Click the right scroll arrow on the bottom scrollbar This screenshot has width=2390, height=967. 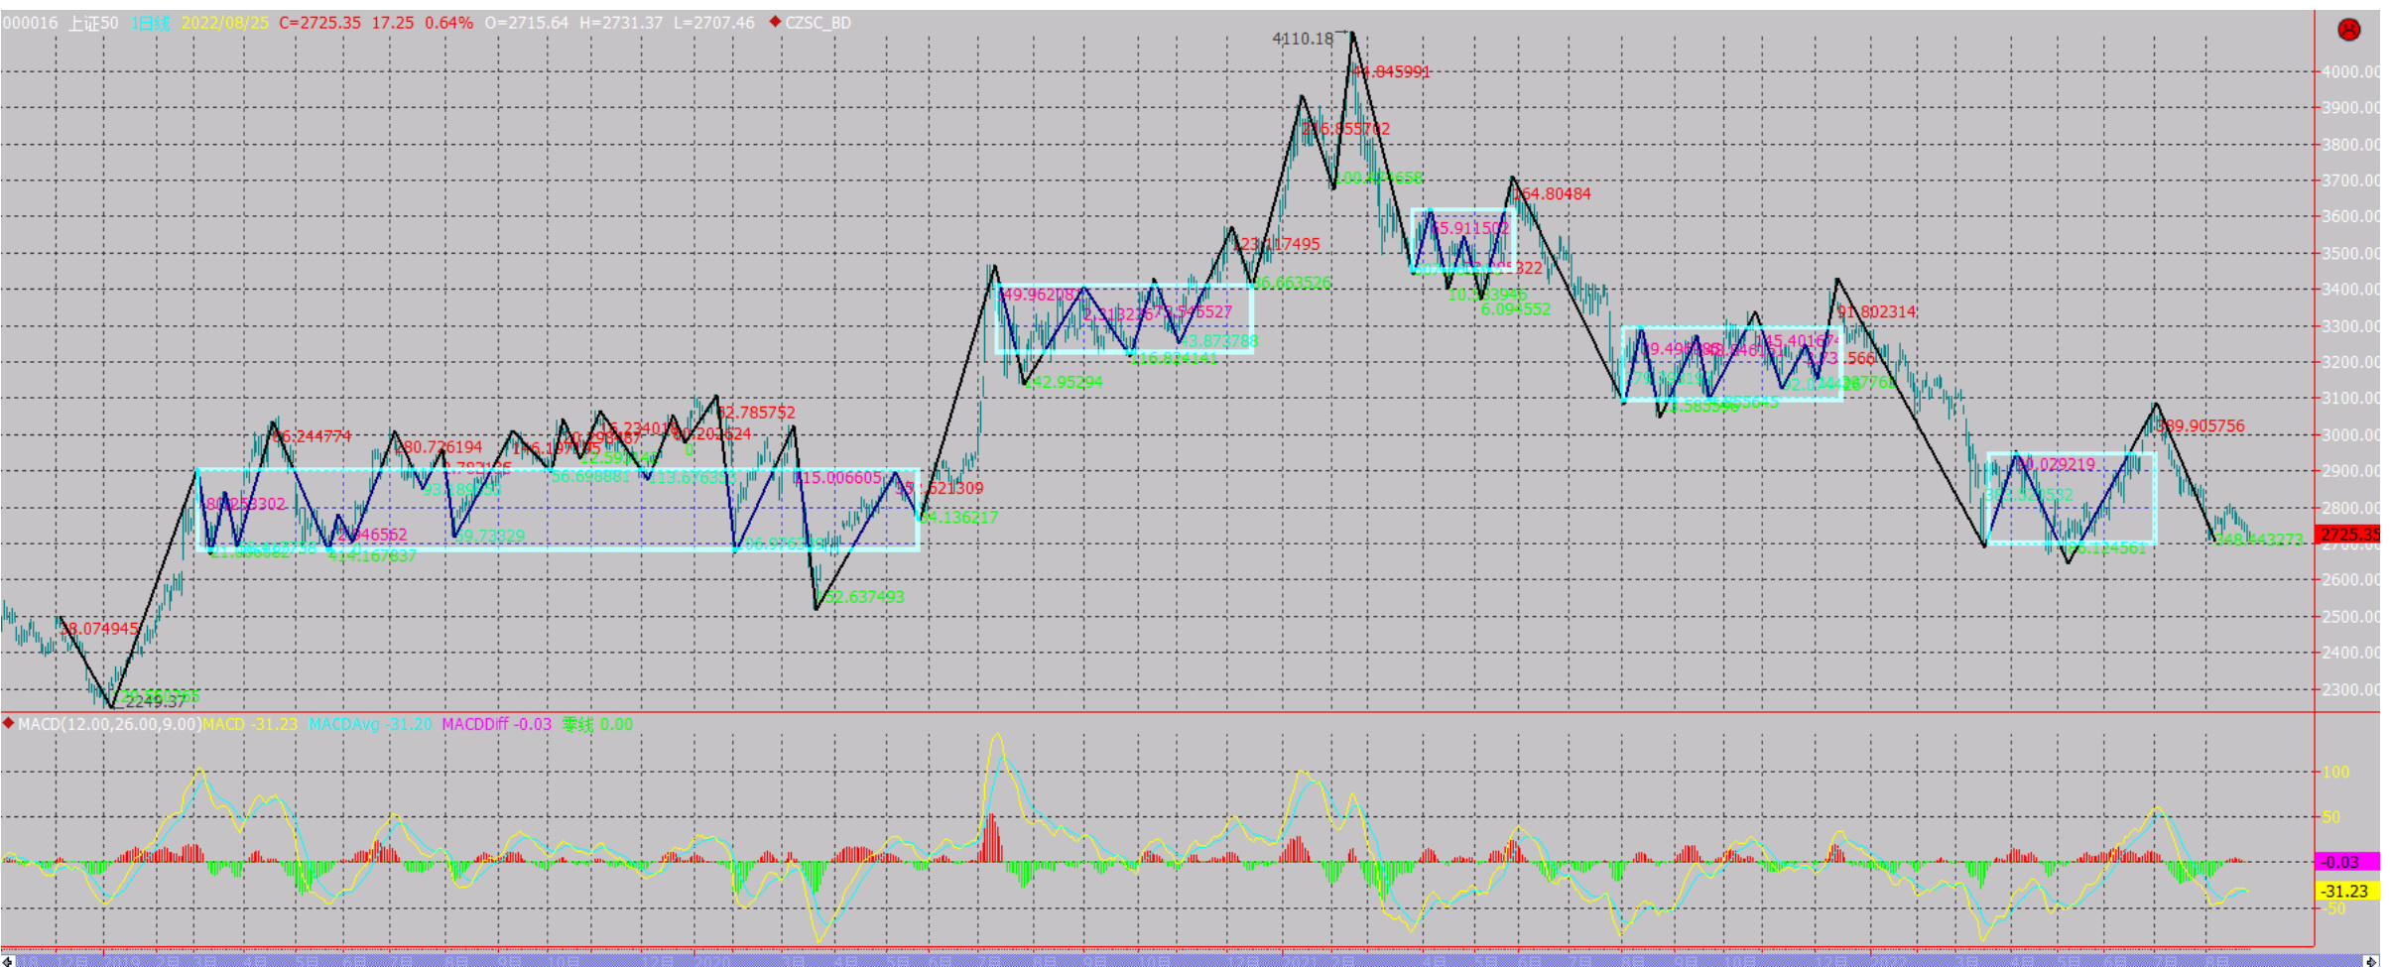(2372, 960)
